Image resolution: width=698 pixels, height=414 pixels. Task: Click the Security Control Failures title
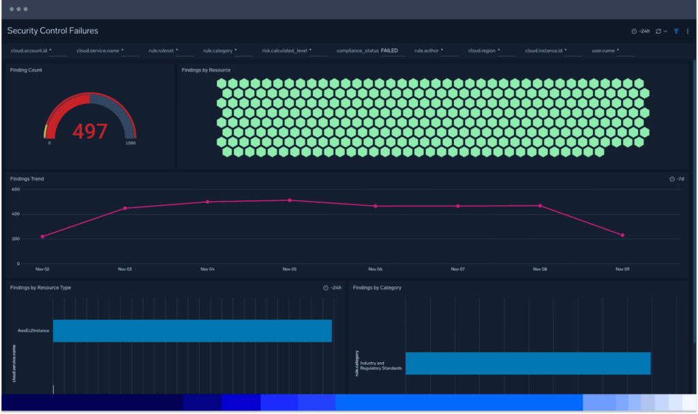pyautogui.click(x=52, y=31)
